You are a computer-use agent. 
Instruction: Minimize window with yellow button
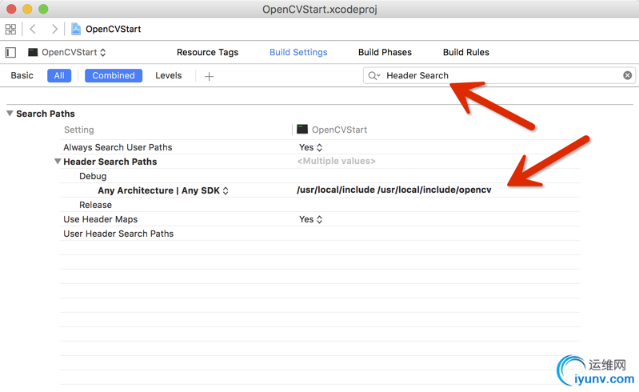pos(27,9)
